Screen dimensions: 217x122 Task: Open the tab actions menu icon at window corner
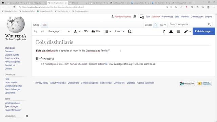pyautogui.click(x=3, y=3)
